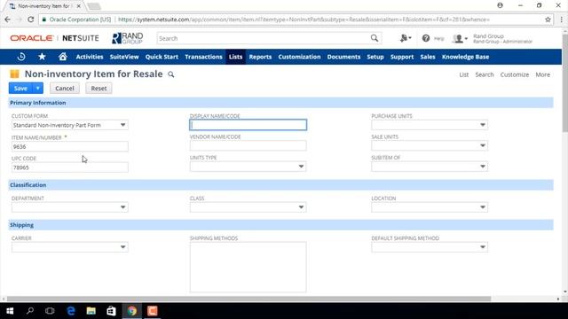Click the Display Name/Code field
This screenshot has height=319, width=568.
[248, 125]
